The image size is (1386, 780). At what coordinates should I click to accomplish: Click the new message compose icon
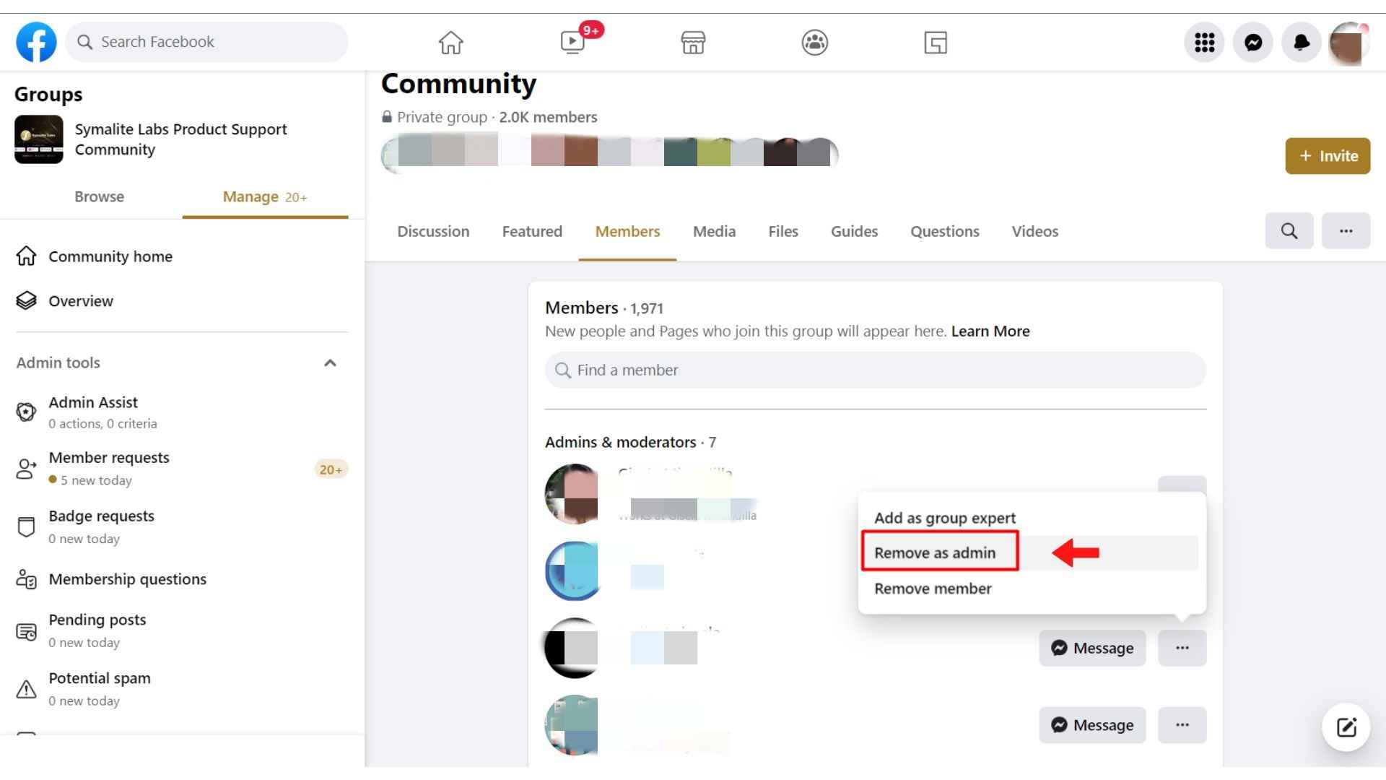click(1346, 727)
